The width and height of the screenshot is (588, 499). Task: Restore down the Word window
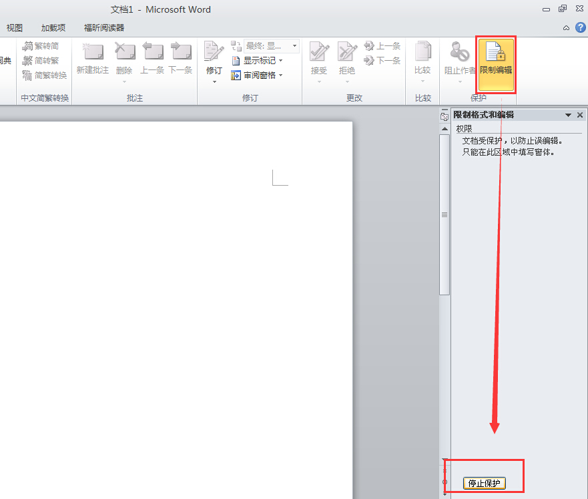coord(563,9)
